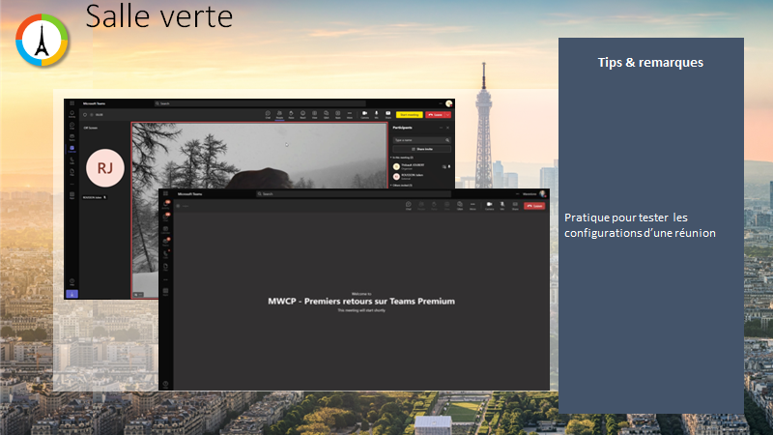
Task: Open Participants panel more options
Action: [x=441, y=128]
